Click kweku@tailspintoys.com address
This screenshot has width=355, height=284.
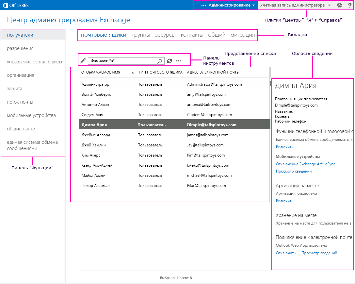coord(208,165)
